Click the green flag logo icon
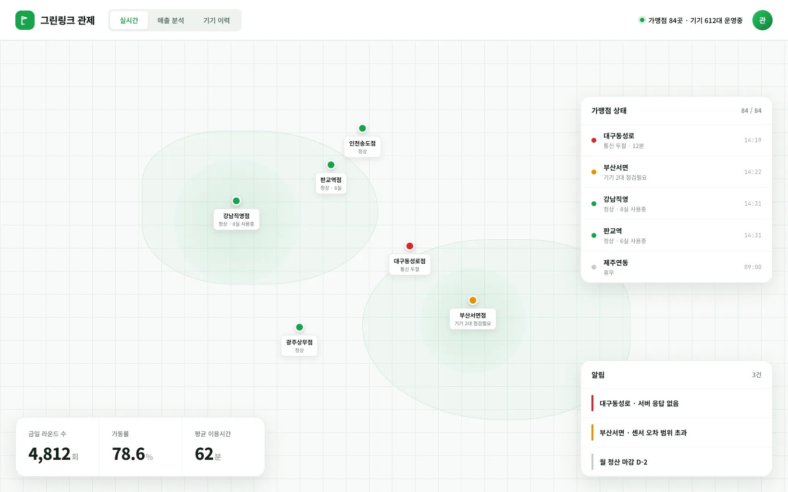The height and width of the screenshot is (492, 788). click(25, 20)
